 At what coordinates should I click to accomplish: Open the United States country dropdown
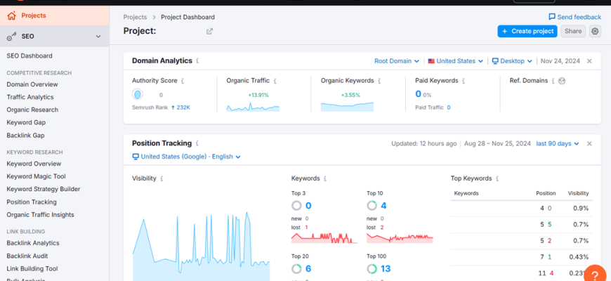[x=456, y=61]
